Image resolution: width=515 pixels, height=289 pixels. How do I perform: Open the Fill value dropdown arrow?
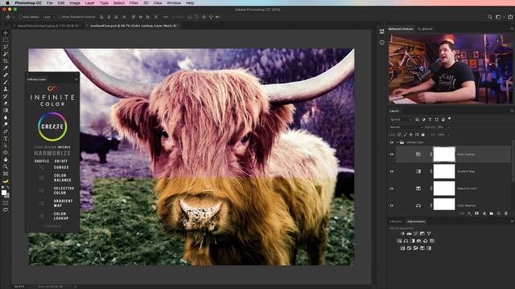coord(448,135)
